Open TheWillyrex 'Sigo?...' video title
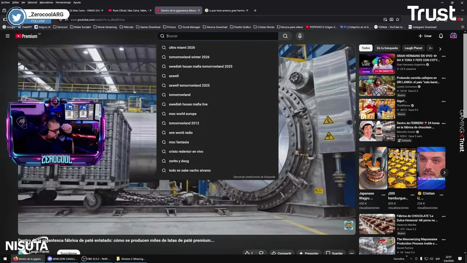467x263 pixels. coord(402,101)
